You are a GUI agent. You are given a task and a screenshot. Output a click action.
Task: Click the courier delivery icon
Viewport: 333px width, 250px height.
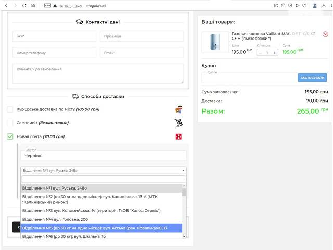(x=178, y=109)
